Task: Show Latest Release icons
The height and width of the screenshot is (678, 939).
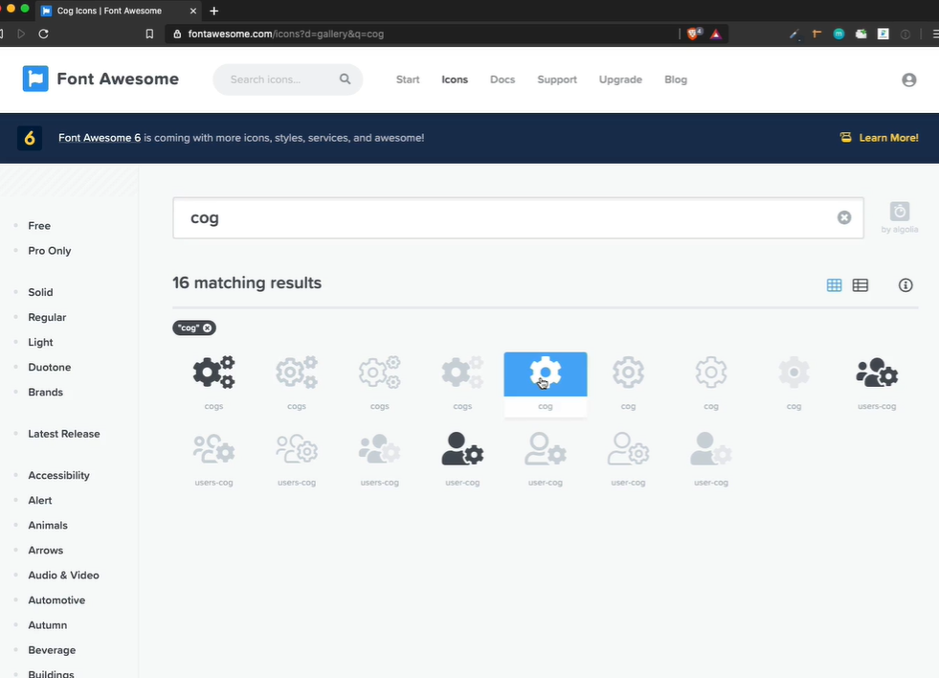Action: pos(64,434)
